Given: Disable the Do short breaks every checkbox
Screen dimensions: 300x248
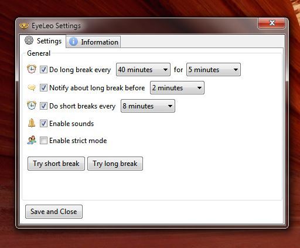Looking at the screenshot, I should (x=43, y=106).
